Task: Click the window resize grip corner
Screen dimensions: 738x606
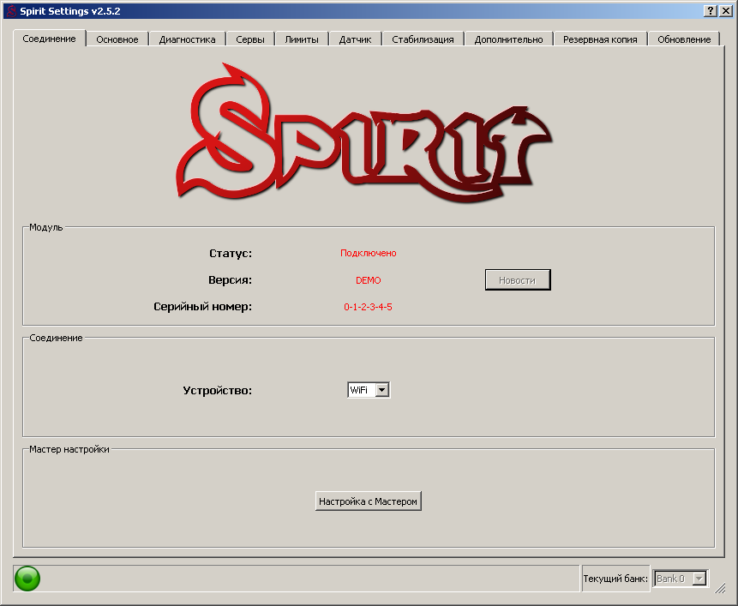Action: coord(721,589)
